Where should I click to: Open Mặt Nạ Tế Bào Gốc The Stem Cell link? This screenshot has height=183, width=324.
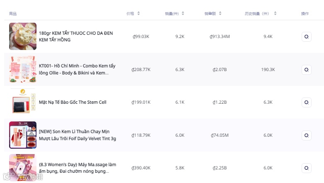click(x=73, y=102)
